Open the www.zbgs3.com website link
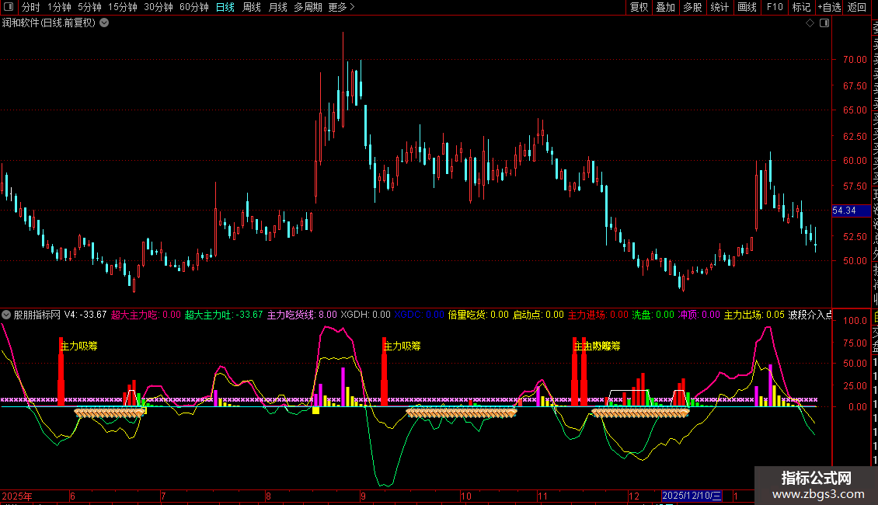 [816, 494]
